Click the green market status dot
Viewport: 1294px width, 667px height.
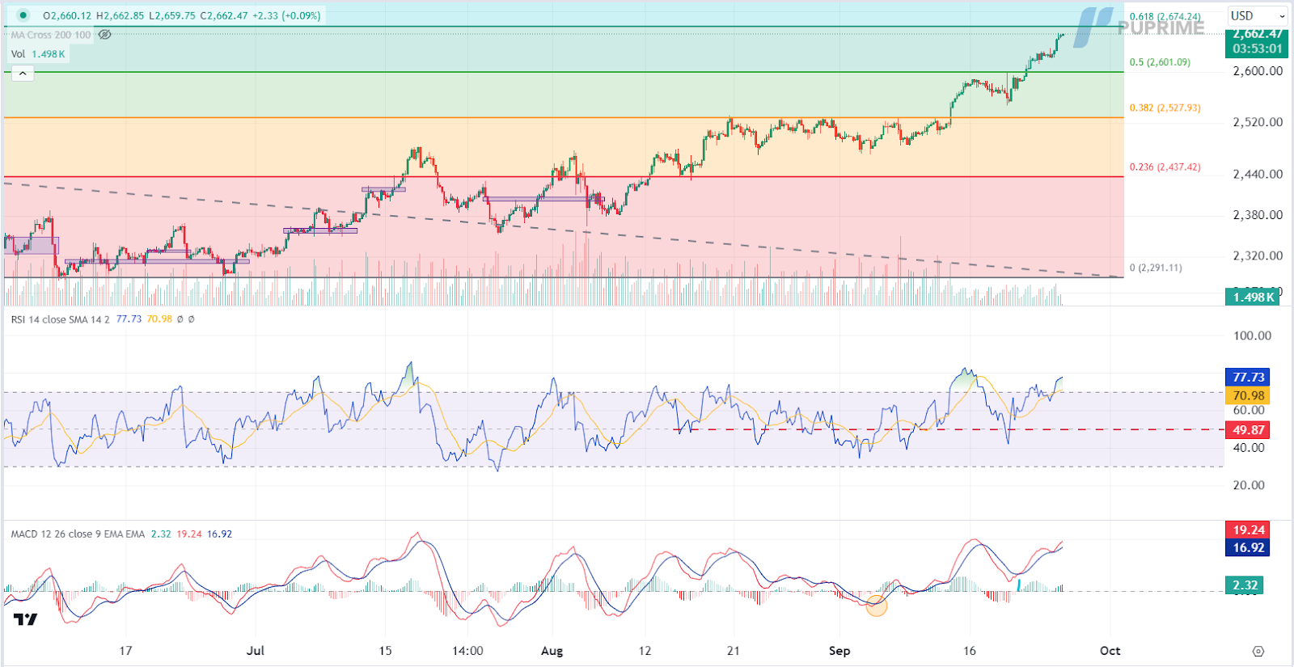pos(23,15)
